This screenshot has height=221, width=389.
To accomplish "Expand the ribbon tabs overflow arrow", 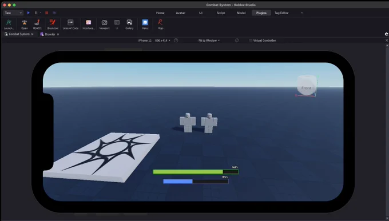I will (x=302, y=13).
